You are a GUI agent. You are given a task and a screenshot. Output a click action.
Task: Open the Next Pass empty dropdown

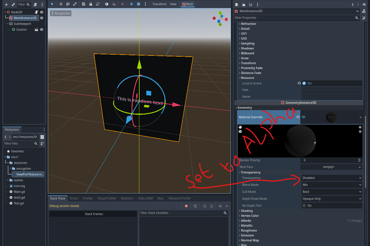point(331,167)
